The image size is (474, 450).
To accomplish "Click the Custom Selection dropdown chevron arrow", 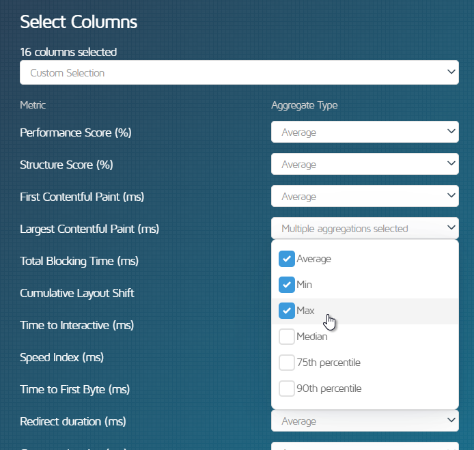I will coord(451,72).
